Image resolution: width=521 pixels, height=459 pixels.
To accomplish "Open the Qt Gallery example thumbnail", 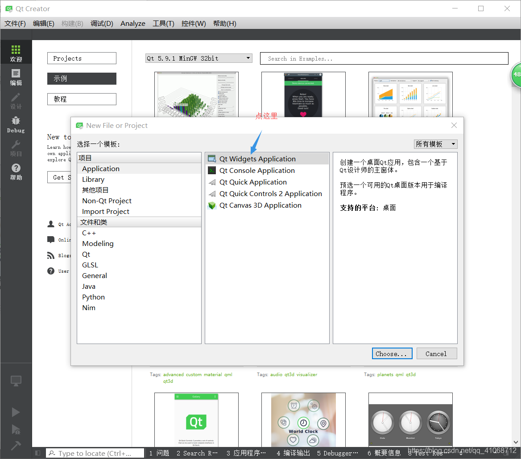I will 196,419.
